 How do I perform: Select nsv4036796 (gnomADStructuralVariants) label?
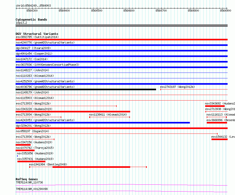pyautogui.click(x=45, y=87)
